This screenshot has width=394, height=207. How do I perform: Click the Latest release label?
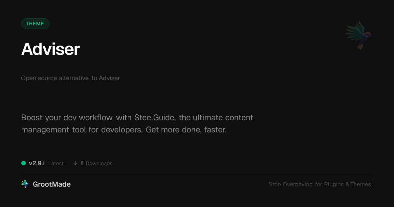pyautogui.click(x=56, y=163)
